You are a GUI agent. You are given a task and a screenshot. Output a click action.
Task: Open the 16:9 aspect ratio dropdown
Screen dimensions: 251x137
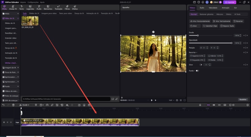pos(171,100)
